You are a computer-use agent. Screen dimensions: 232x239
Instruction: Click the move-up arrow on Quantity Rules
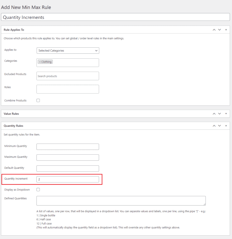214,125
